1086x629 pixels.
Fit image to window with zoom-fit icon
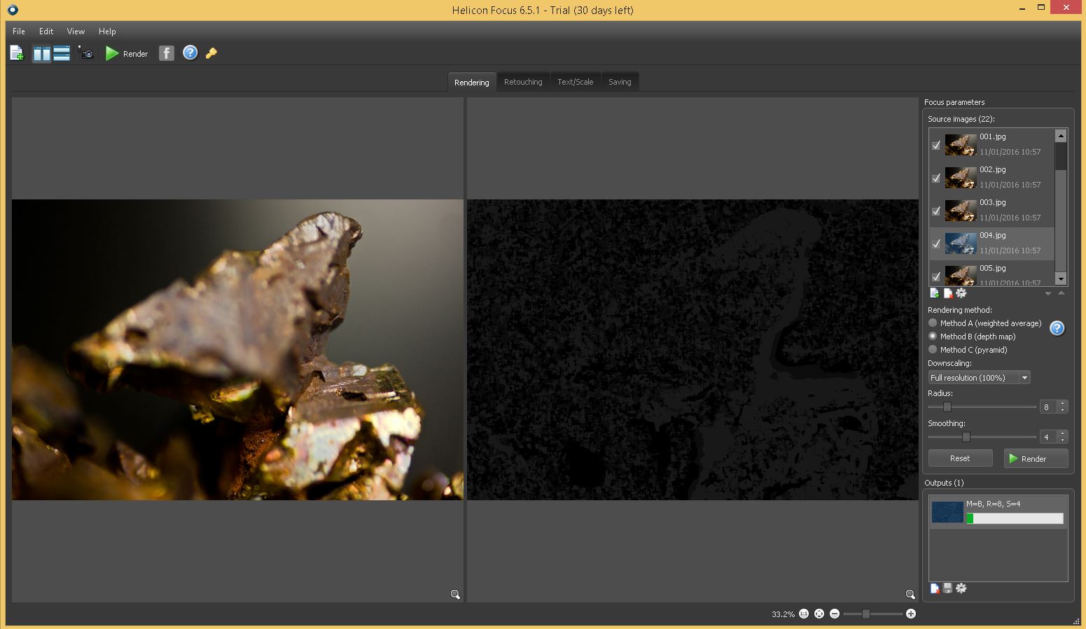click(819, 614)
